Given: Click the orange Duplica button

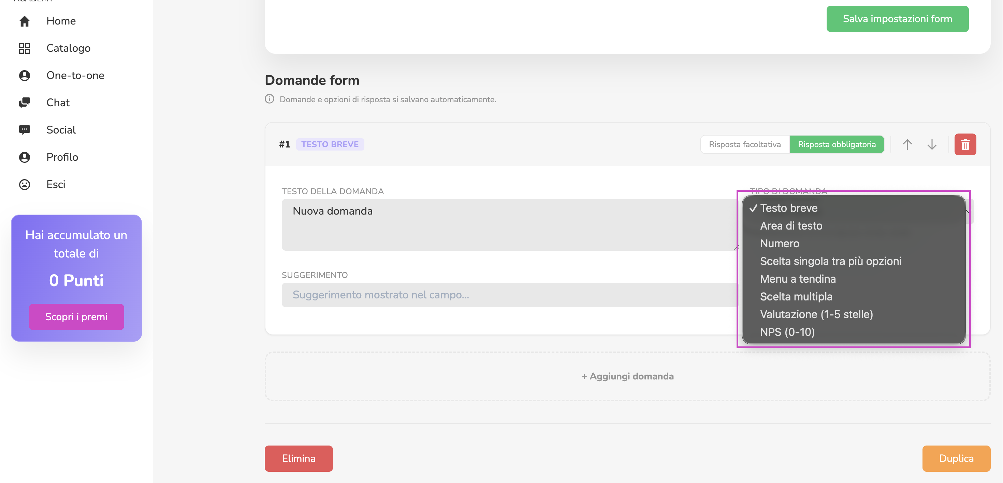Looking at the screenshot, I should point(956,458).
